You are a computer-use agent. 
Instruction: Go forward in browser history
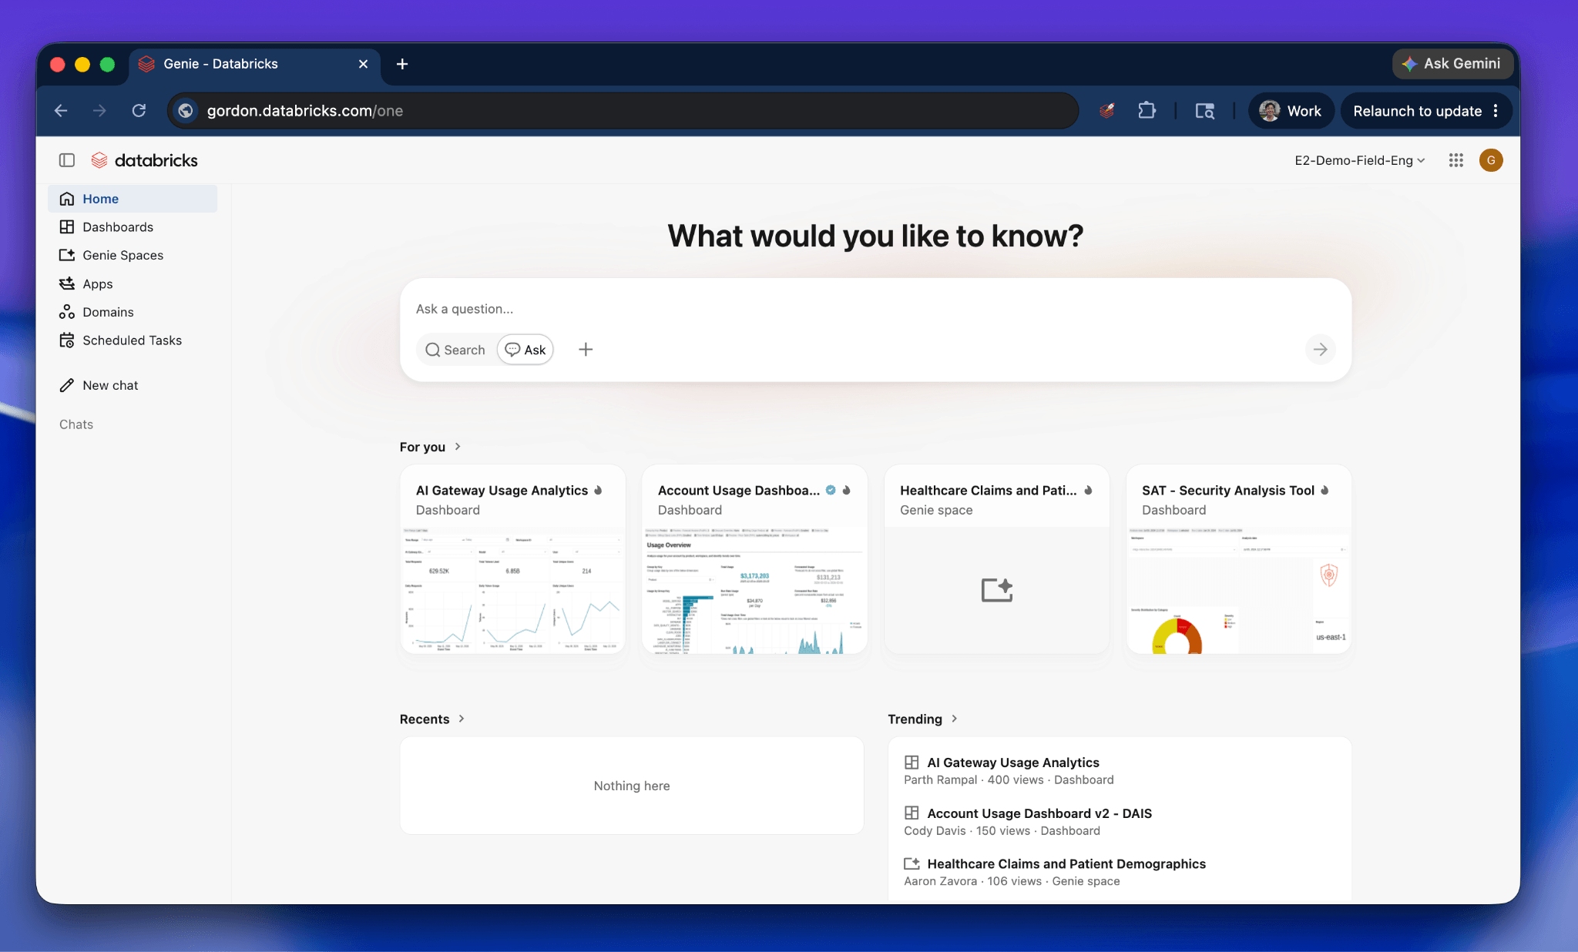pos(99,111)
